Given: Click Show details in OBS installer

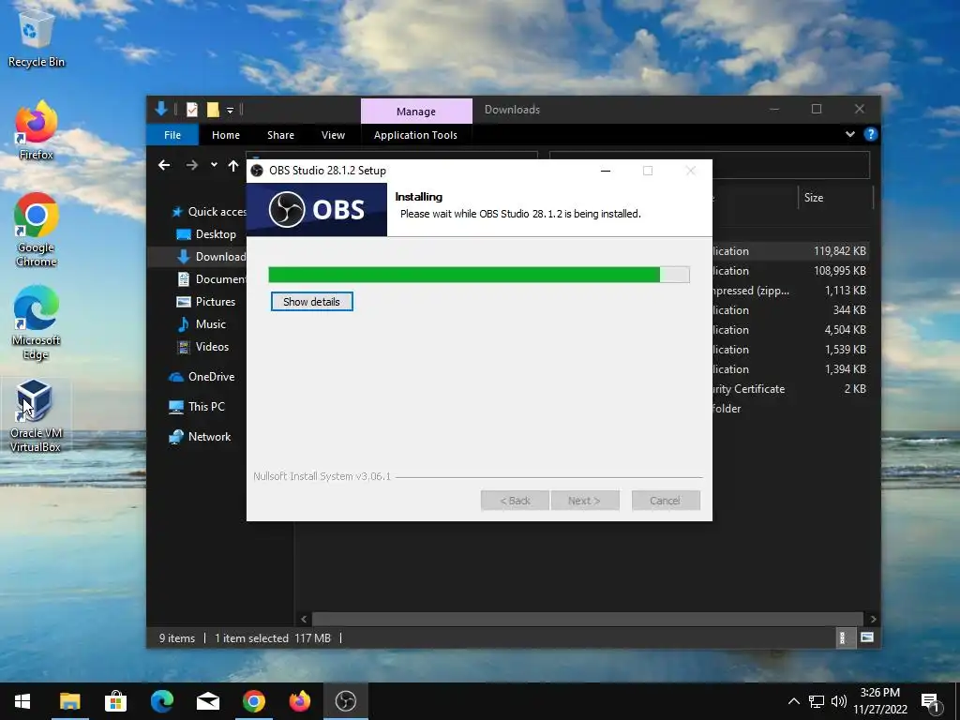Looking at the screenshot, I should 311,302.
